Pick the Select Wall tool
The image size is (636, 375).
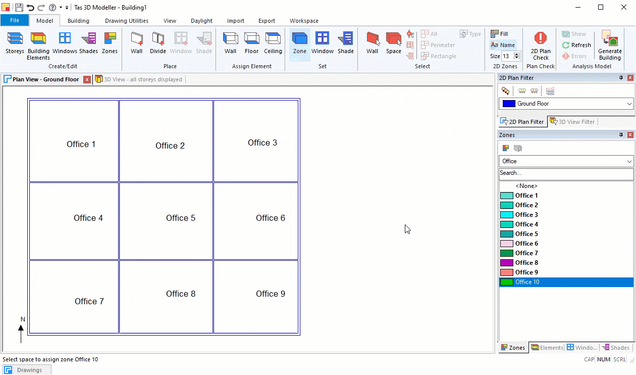click(x=373, y=43)
